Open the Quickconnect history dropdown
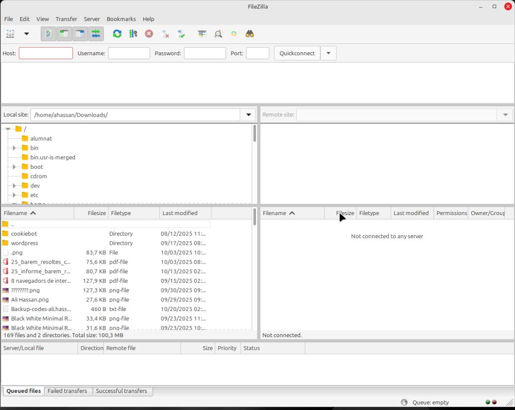The image size is (515, 410). point(328,53)
